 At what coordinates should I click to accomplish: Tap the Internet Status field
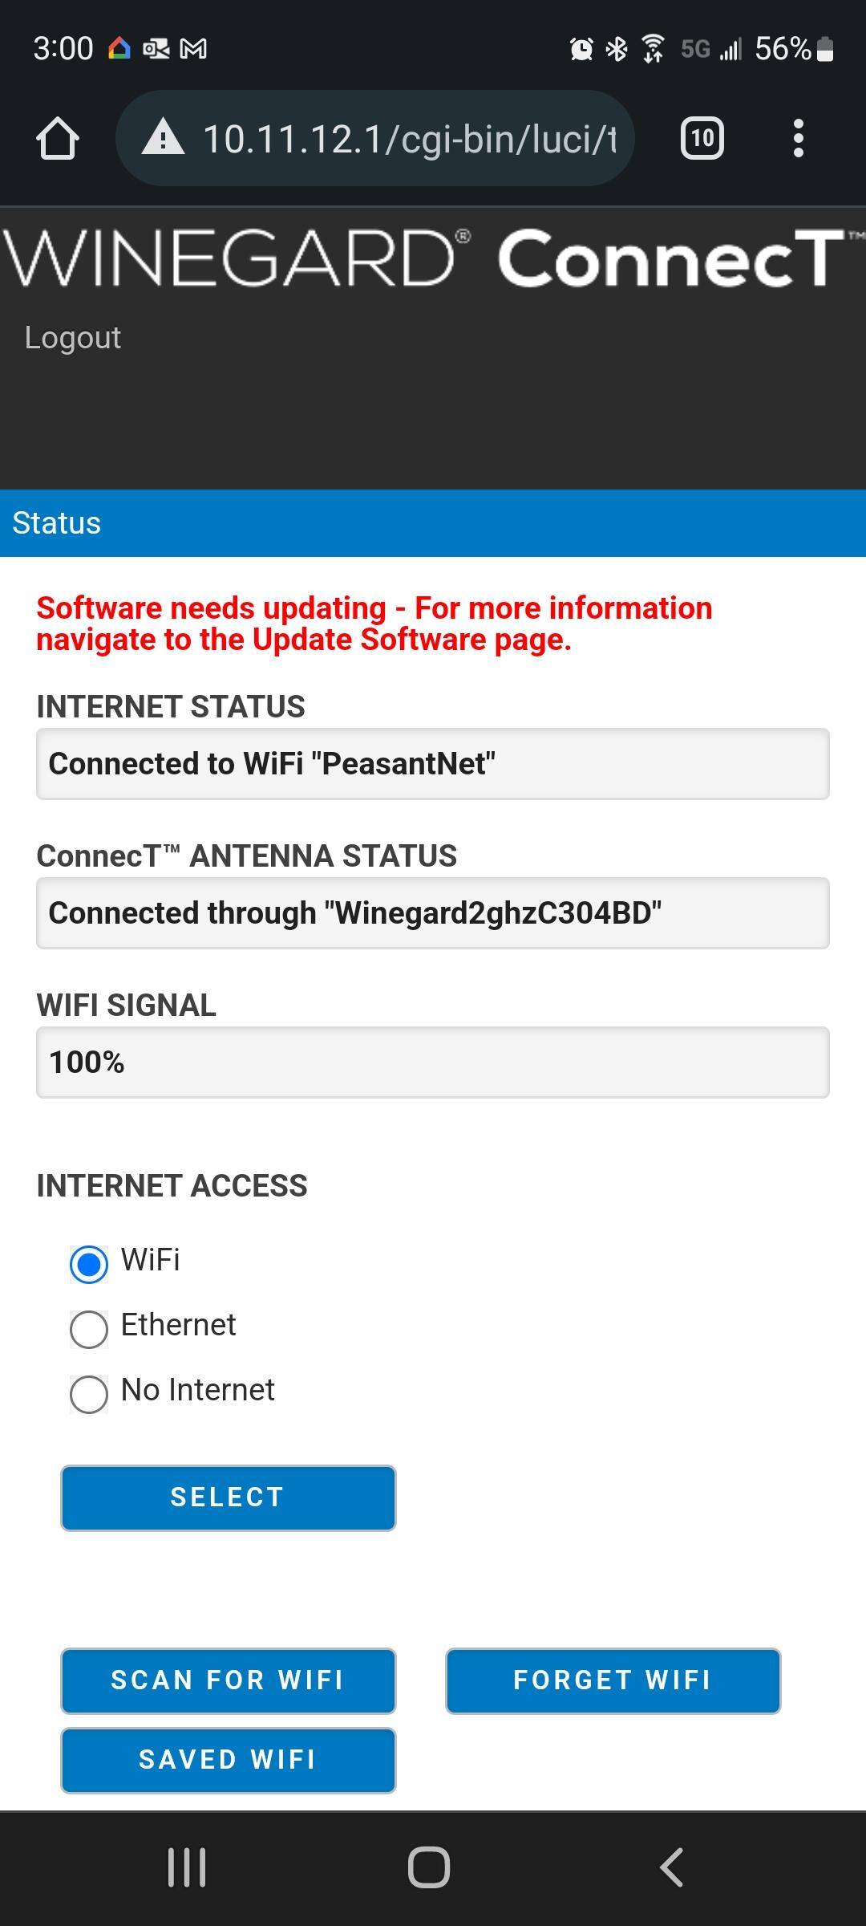pos(433,764)
